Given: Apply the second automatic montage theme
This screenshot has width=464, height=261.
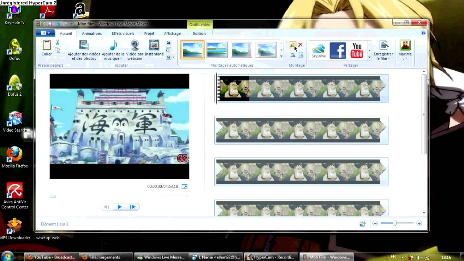Looking at the screenshot, I should (x=217, y=50).
